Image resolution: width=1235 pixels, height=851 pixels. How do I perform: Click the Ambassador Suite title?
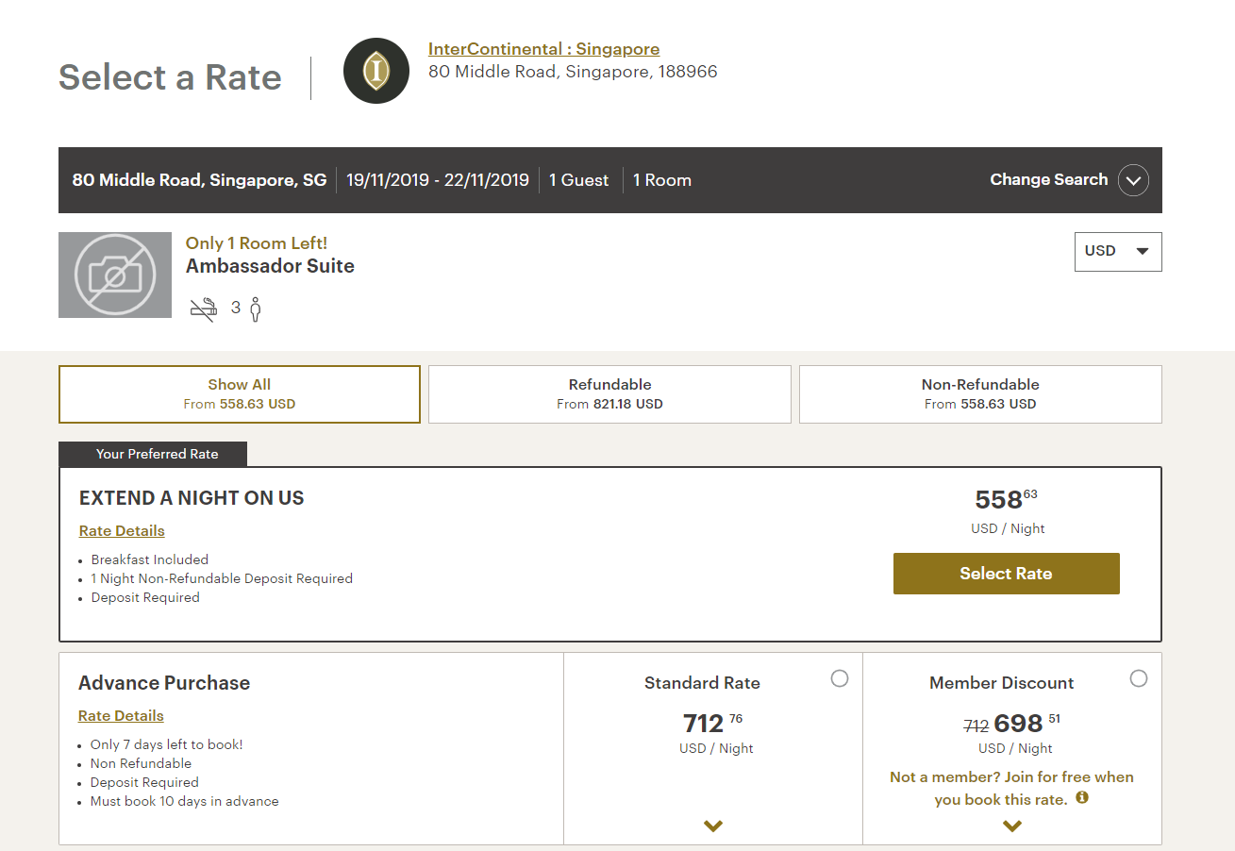pos(270,266)
